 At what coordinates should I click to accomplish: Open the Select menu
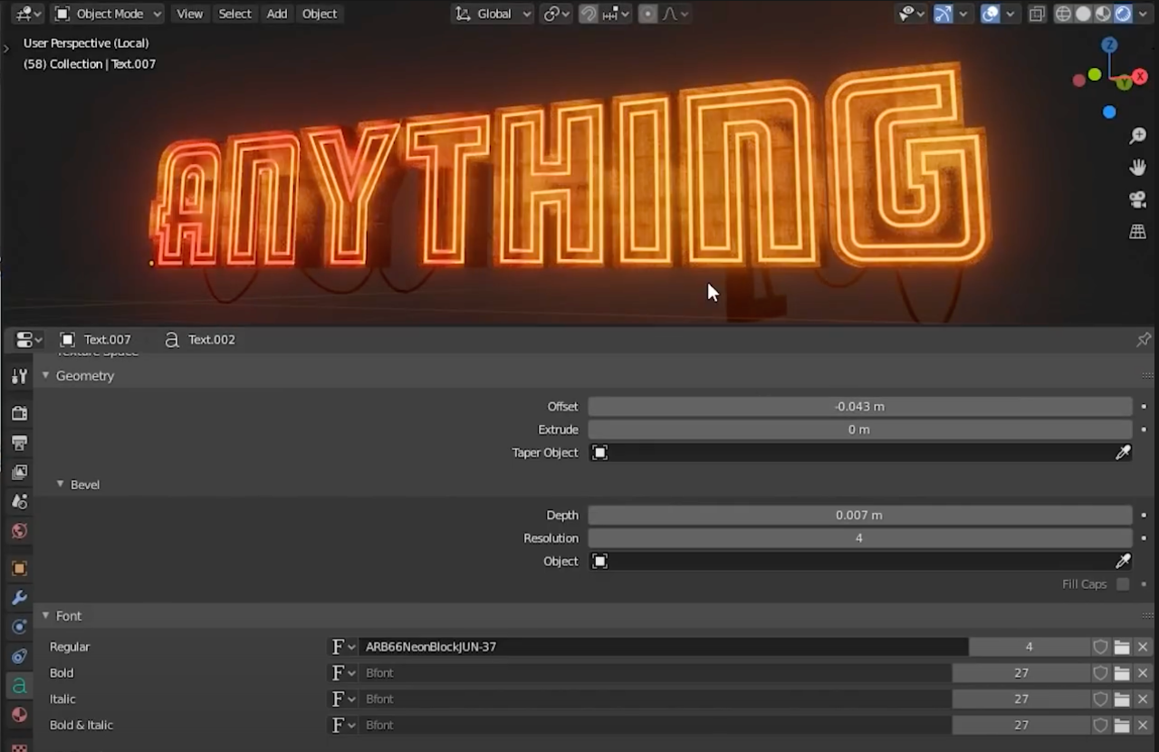(x=235, y=14)
